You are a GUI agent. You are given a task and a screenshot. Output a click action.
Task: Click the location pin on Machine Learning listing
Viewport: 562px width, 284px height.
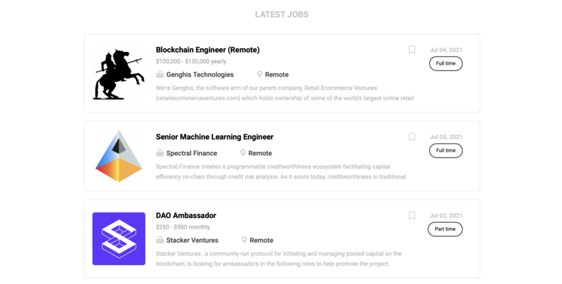point(243,153)
